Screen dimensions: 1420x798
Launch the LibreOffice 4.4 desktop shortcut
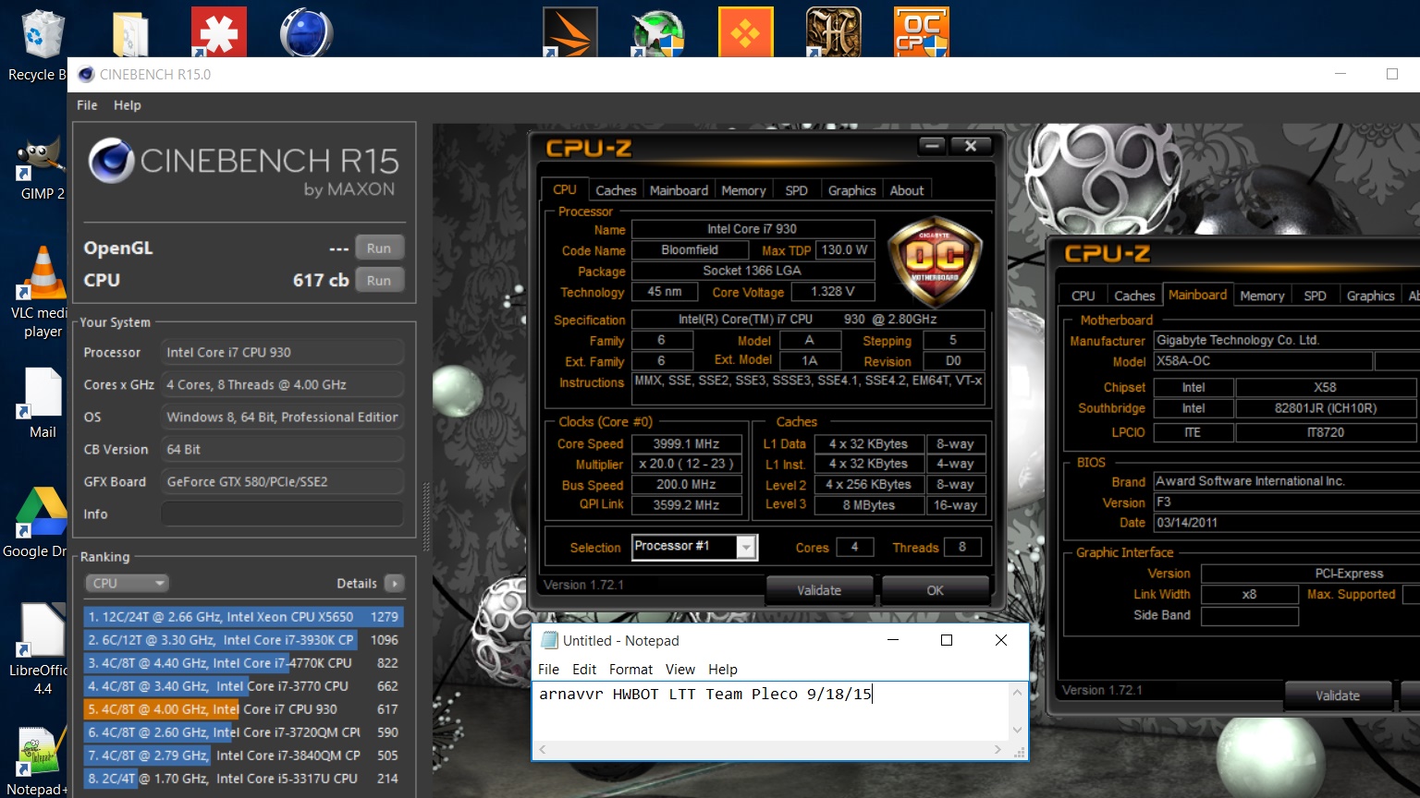pyautogui.click(x=39, y=649)
